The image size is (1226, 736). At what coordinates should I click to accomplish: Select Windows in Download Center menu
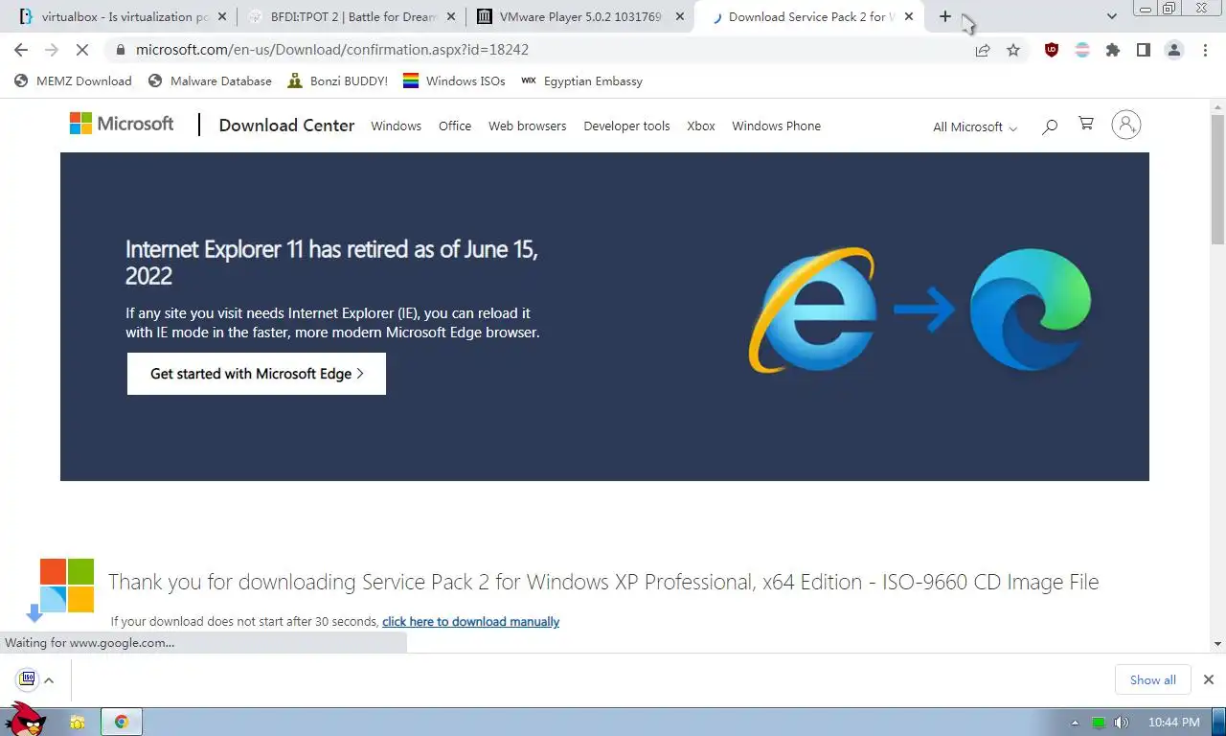(397, 126)
